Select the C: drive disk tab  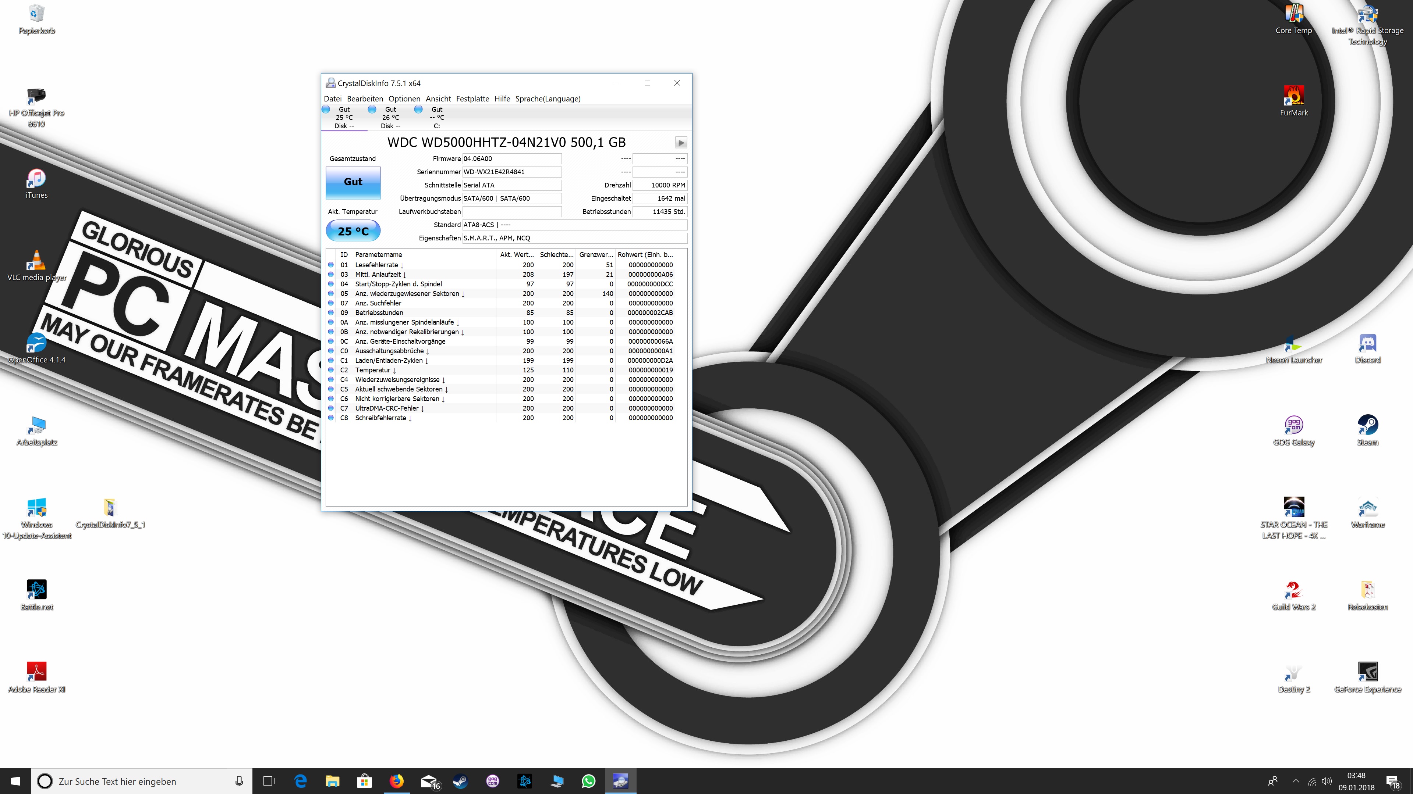click(x=436, y=117)
